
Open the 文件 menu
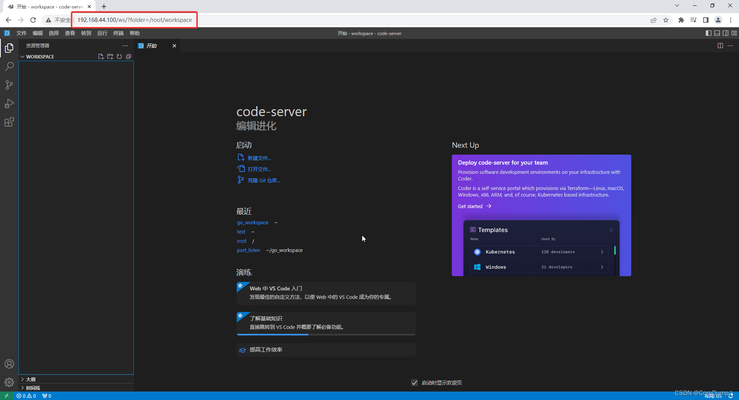(x=22, y=33)
